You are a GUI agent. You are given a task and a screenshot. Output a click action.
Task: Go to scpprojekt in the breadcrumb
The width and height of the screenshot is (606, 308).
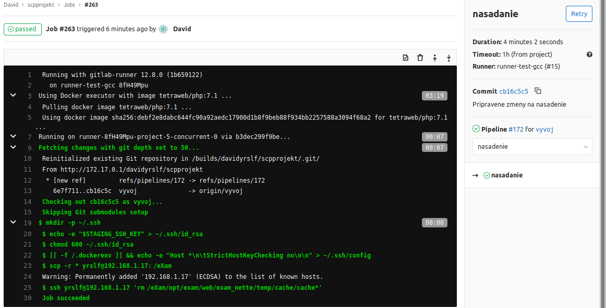click(x=41, y=5)
